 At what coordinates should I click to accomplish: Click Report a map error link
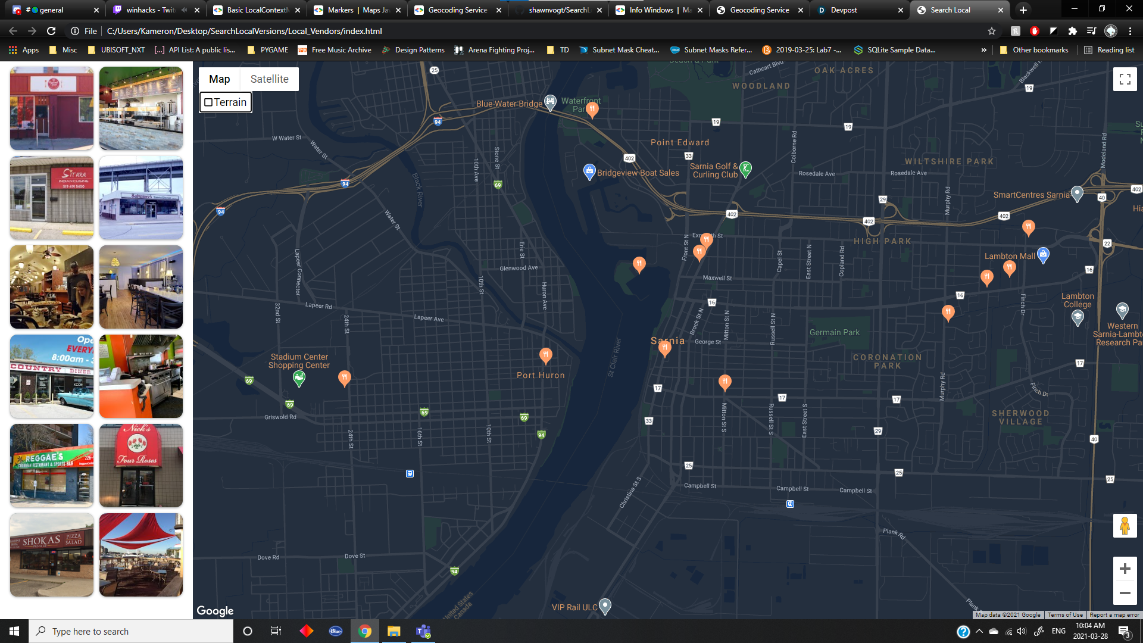tap(1114, 615)
